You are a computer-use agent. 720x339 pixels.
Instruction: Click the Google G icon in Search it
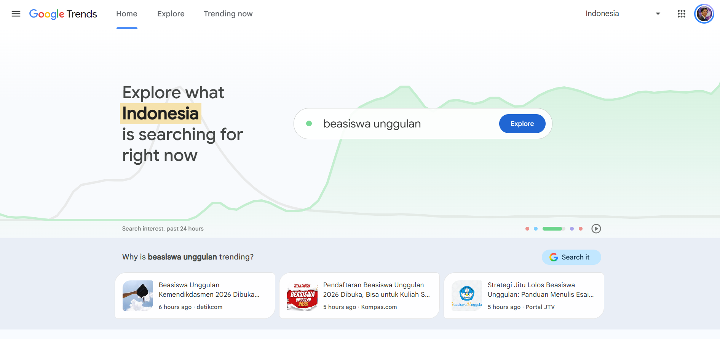pos(554,257)
